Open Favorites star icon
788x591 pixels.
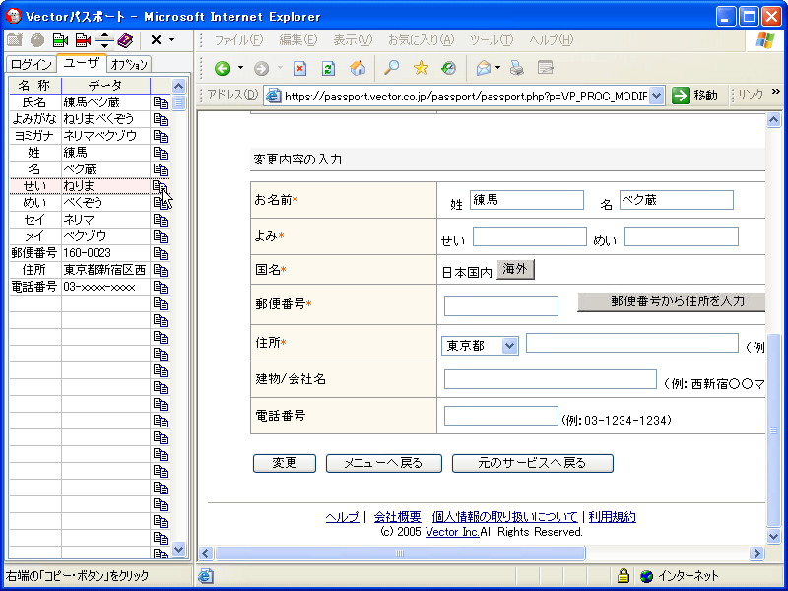click(x=421, y=68)
